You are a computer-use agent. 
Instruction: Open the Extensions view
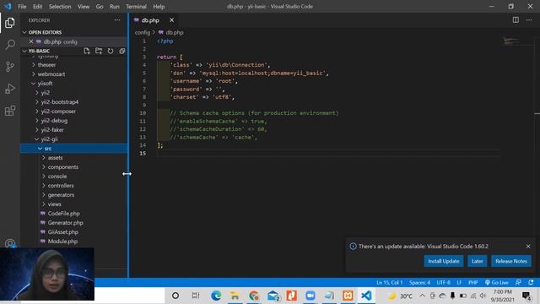[x=10, y=111]
